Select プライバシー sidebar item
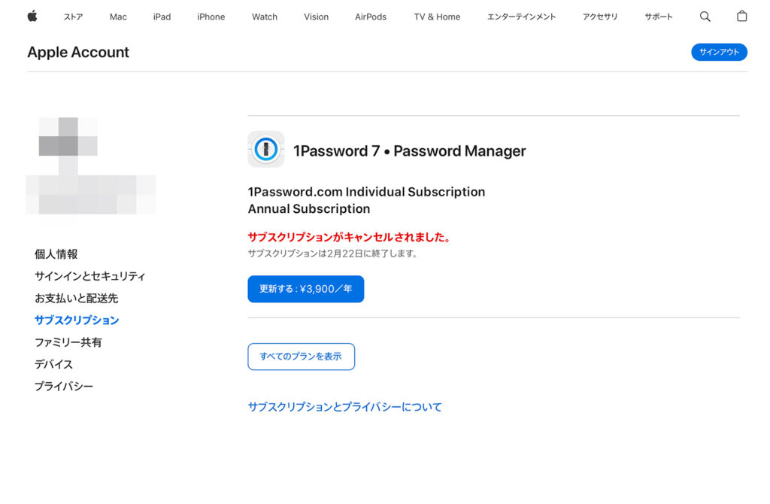770x504 pixels. 63,386
